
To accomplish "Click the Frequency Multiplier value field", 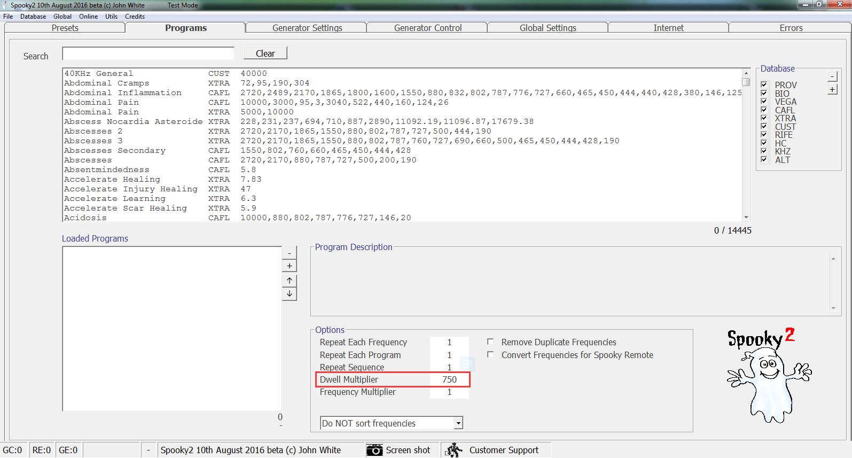I will 449,392.
